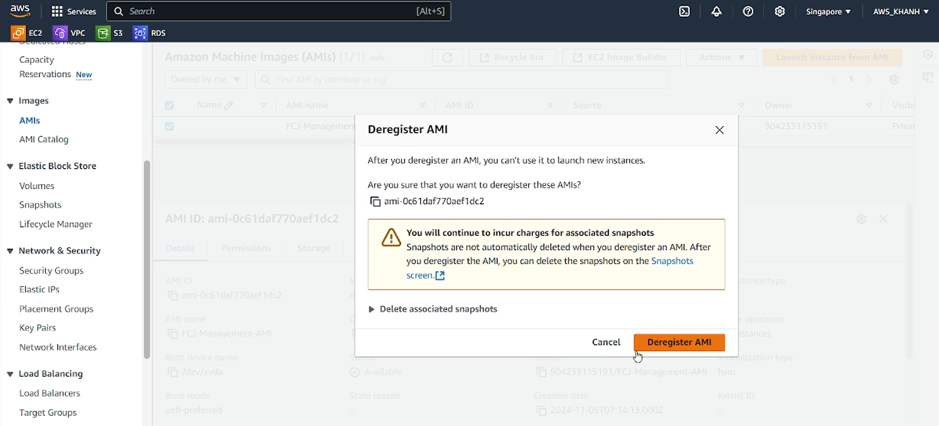Close the AMI details panel
This screenshot has height=426, width=939.
[883, 219]
